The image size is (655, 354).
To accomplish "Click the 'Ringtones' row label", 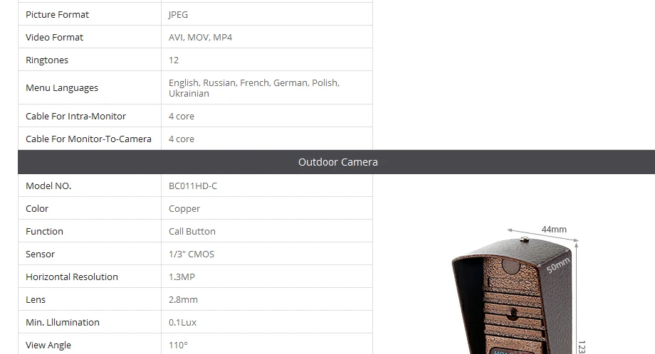I will pos(47,60).
